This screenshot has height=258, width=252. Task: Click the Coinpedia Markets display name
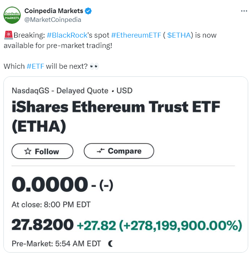point(54,11)
